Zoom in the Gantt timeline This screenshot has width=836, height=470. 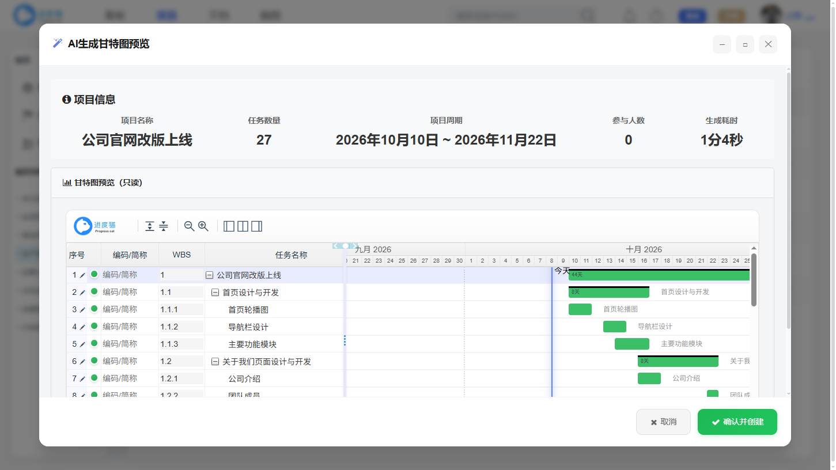[x=203, y=226]
